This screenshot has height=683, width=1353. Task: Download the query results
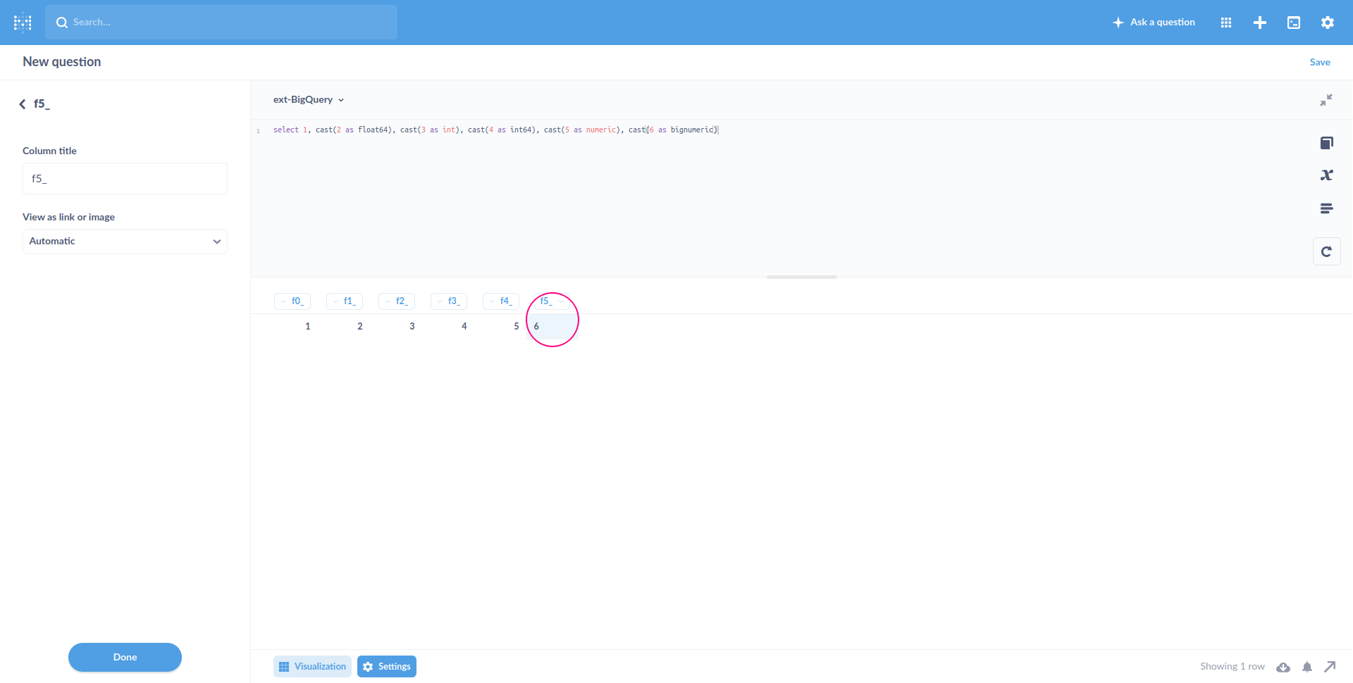[x=1283, y=667]
